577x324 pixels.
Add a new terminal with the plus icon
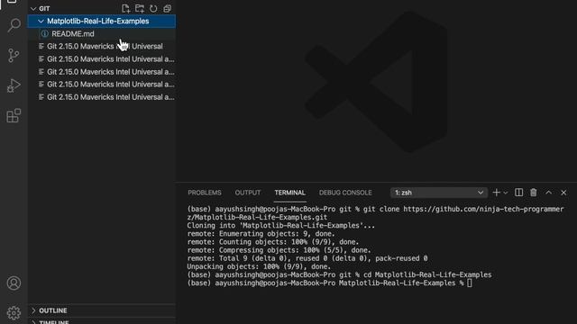(x=496, y=193)
